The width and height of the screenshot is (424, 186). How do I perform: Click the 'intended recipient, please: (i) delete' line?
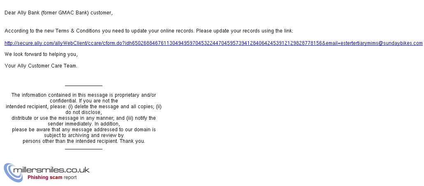tap(83, 107)
